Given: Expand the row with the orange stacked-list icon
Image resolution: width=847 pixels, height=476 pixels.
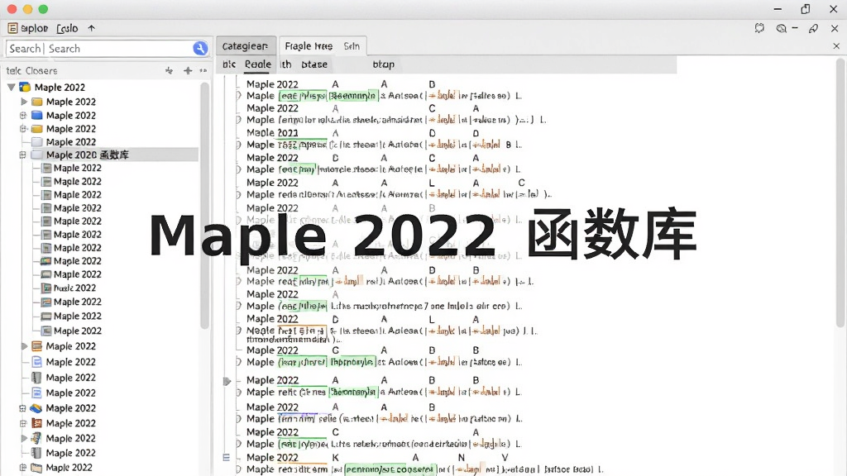Looking at the screenshot, I should [24, 346].
